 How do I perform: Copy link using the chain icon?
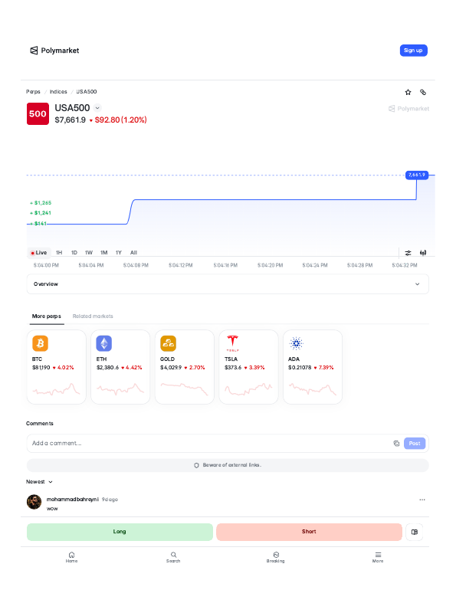[423, 92]
